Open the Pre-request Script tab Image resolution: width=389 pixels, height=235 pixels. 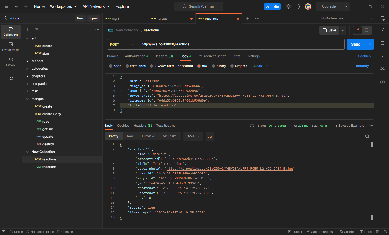(212, 56)
